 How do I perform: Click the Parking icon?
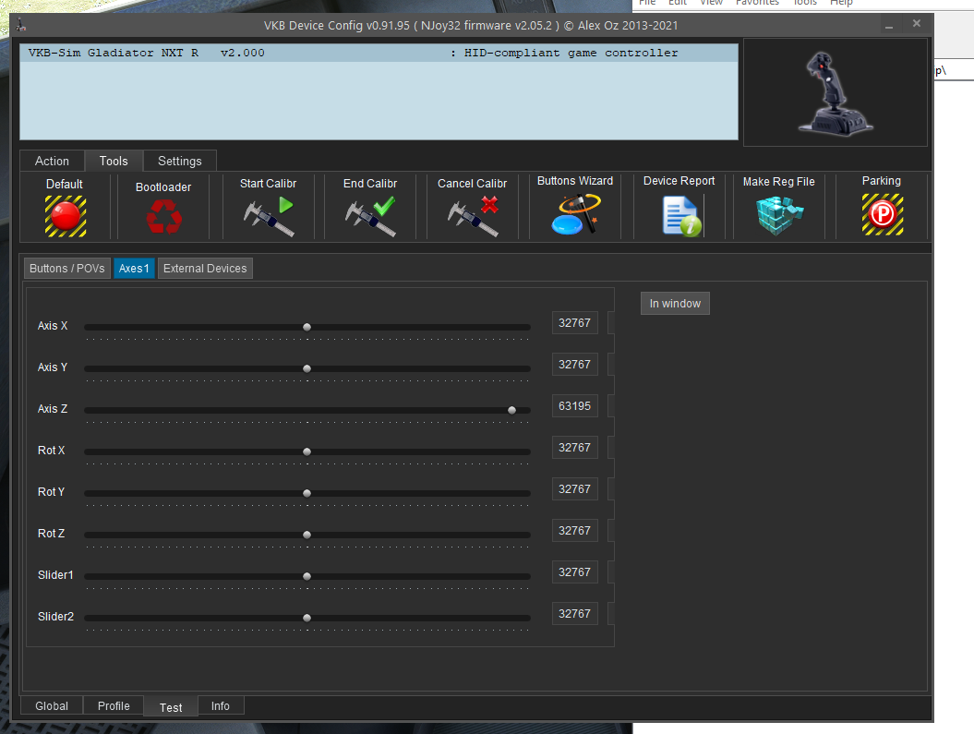pos(882,214)
